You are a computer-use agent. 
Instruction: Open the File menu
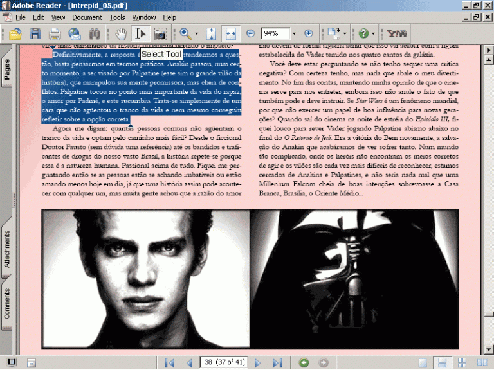(x=20, y=17)
